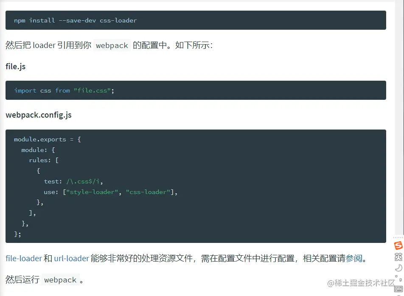Toggle the 英 English input mode
Viewport: 404px width, 296px height.
(x=398, y=257)
